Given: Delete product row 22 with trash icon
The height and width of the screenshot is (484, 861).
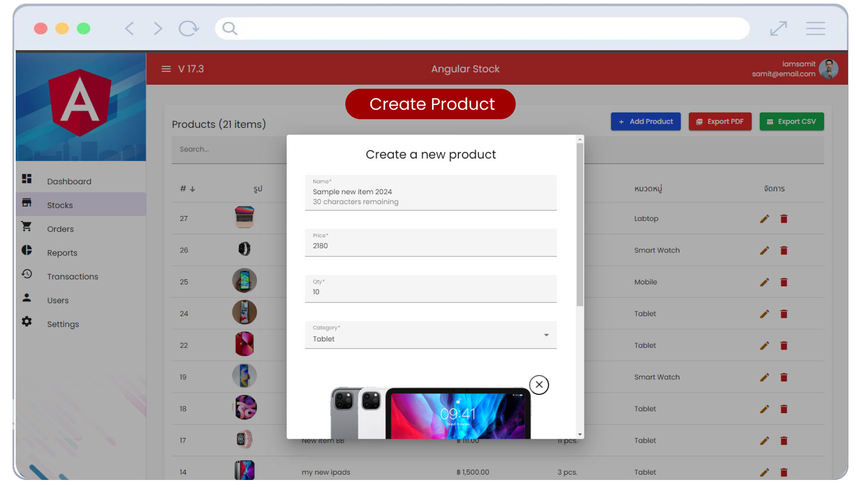Looking at the screenshot, I should tap(784, 346).
